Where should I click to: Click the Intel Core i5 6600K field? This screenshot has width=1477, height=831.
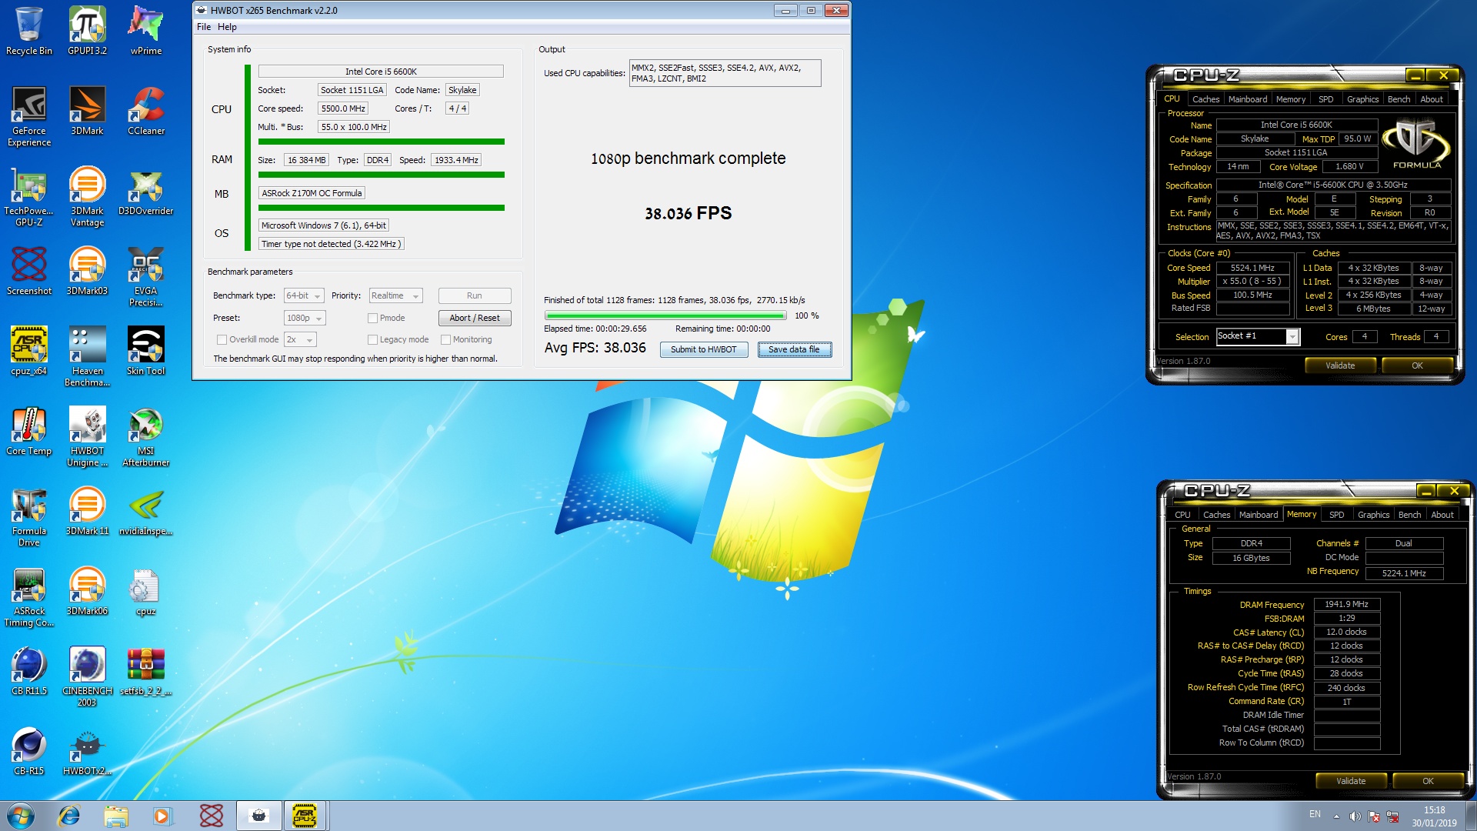pos(380,72)
